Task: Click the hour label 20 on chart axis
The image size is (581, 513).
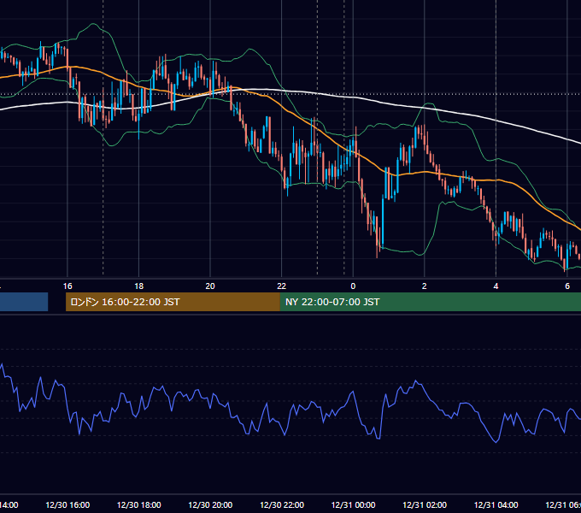Action: pos(210,286)
